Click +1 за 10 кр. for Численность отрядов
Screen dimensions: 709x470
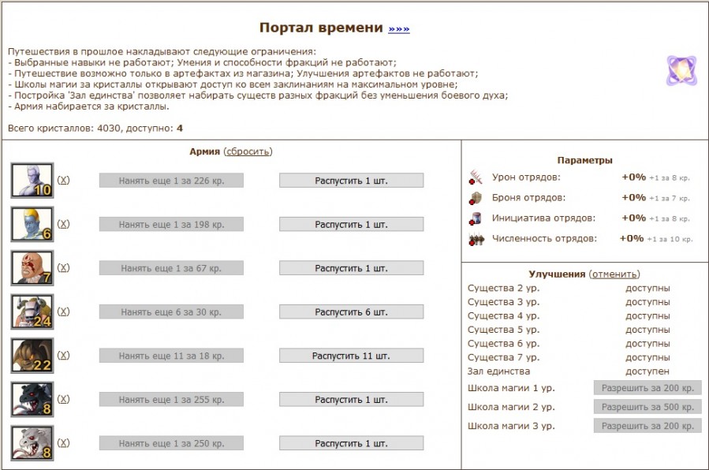pos(670,239)
